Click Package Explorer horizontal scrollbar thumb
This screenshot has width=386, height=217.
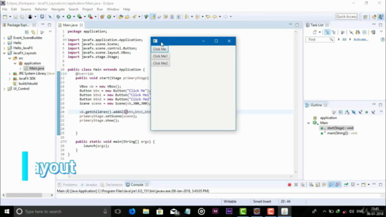click(24, 195)
